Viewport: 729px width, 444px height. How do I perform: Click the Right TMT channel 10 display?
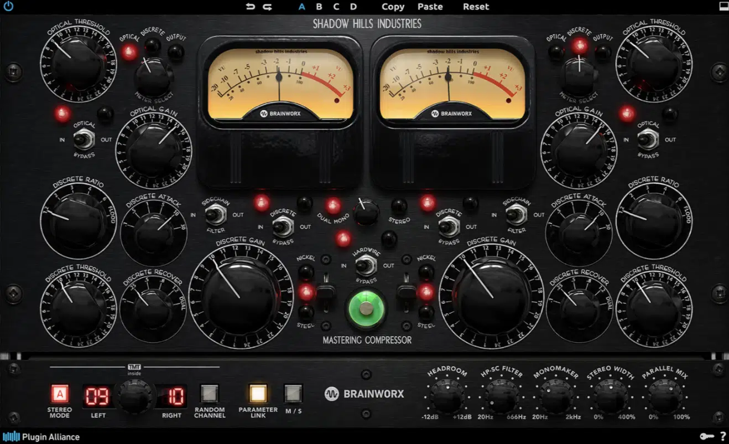173,396
